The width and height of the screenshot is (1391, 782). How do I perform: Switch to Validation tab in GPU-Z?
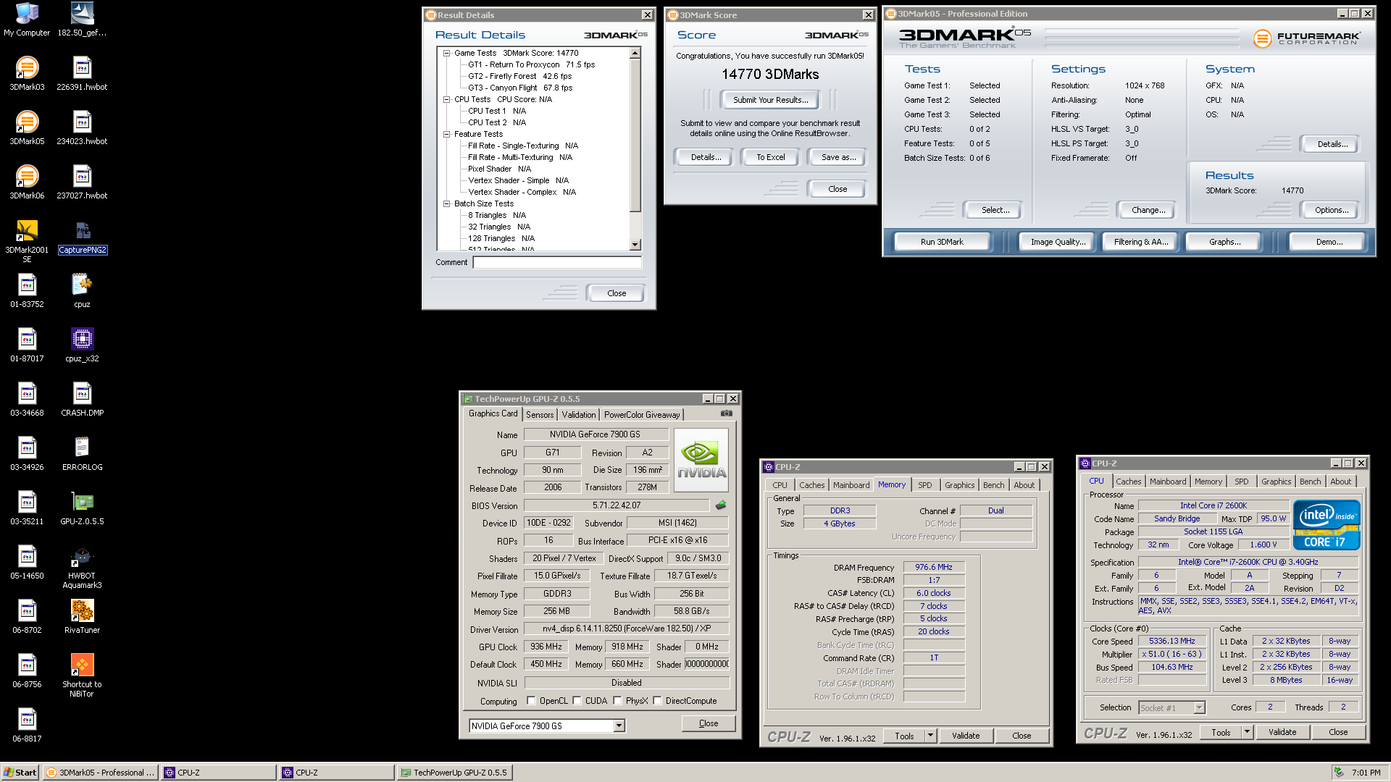pyautogui.click(x=579, y=415)
